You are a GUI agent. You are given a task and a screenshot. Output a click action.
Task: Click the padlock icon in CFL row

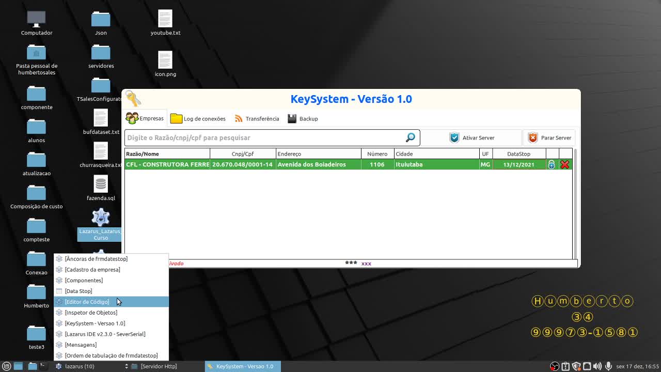pyautogui.click(x=552, y=164)
